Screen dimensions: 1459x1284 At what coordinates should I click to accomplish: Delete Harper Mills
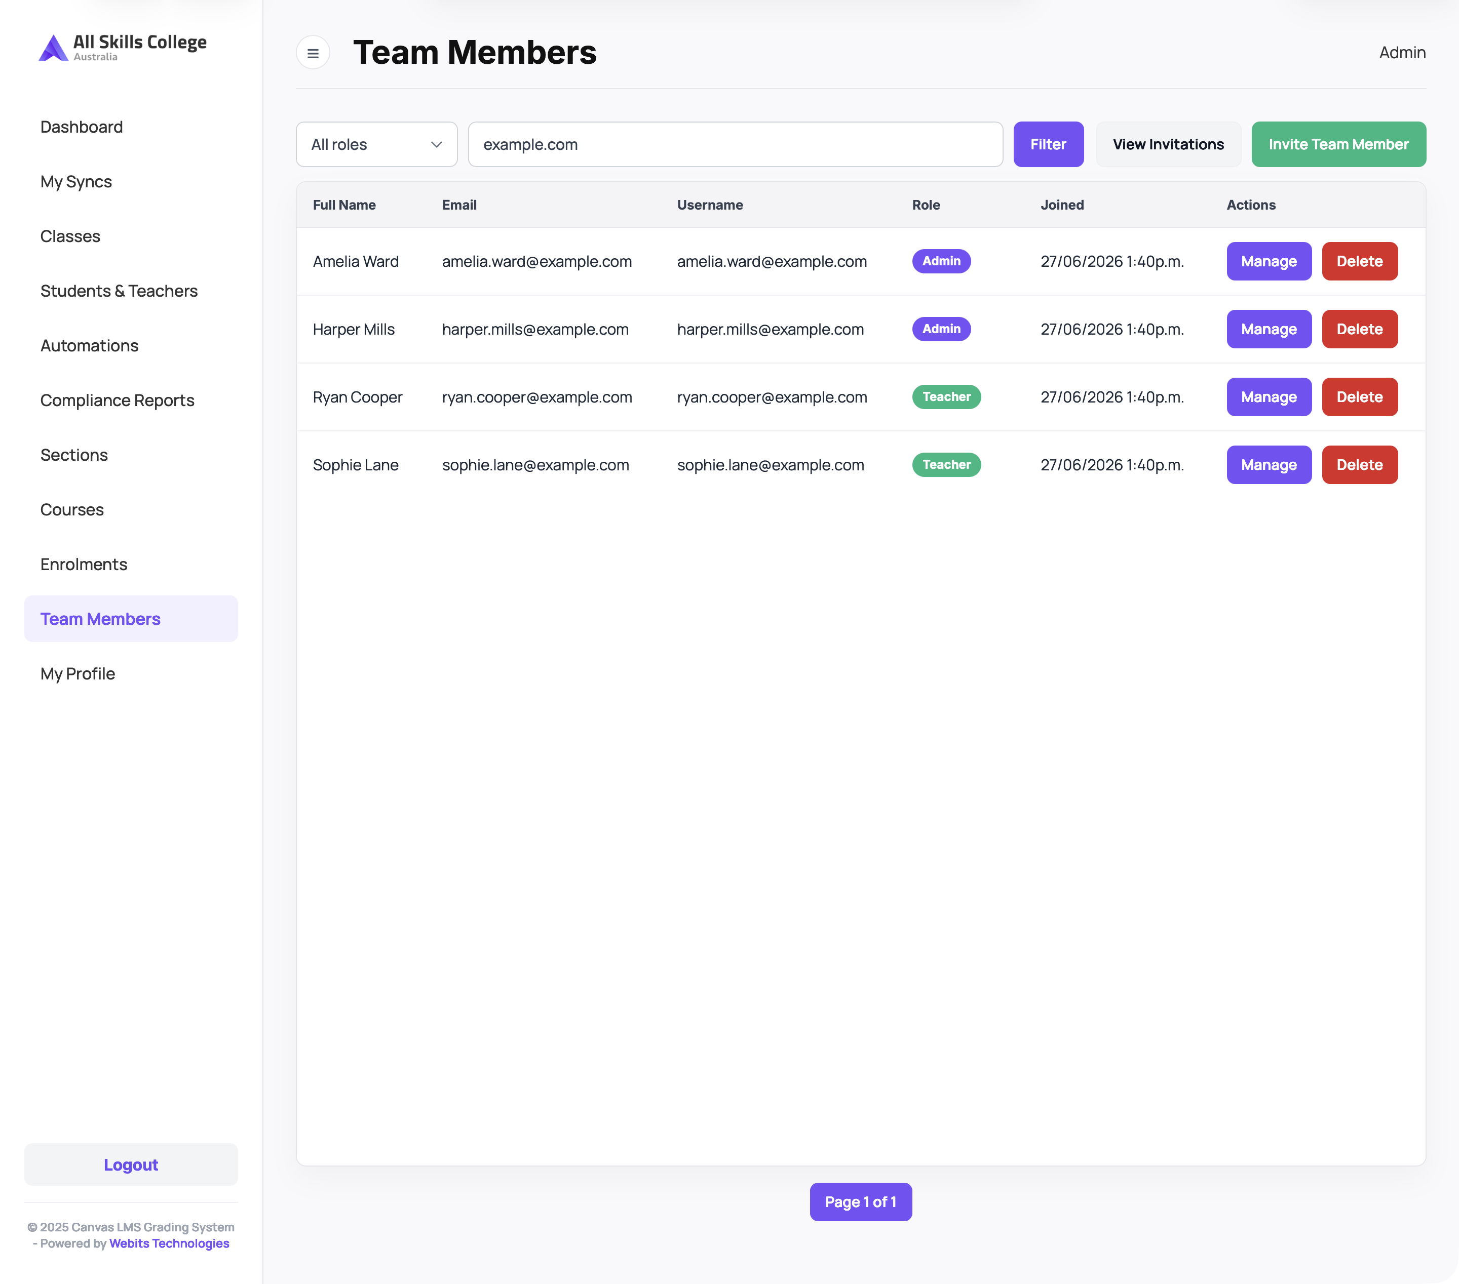click(x=1359, y=329)
